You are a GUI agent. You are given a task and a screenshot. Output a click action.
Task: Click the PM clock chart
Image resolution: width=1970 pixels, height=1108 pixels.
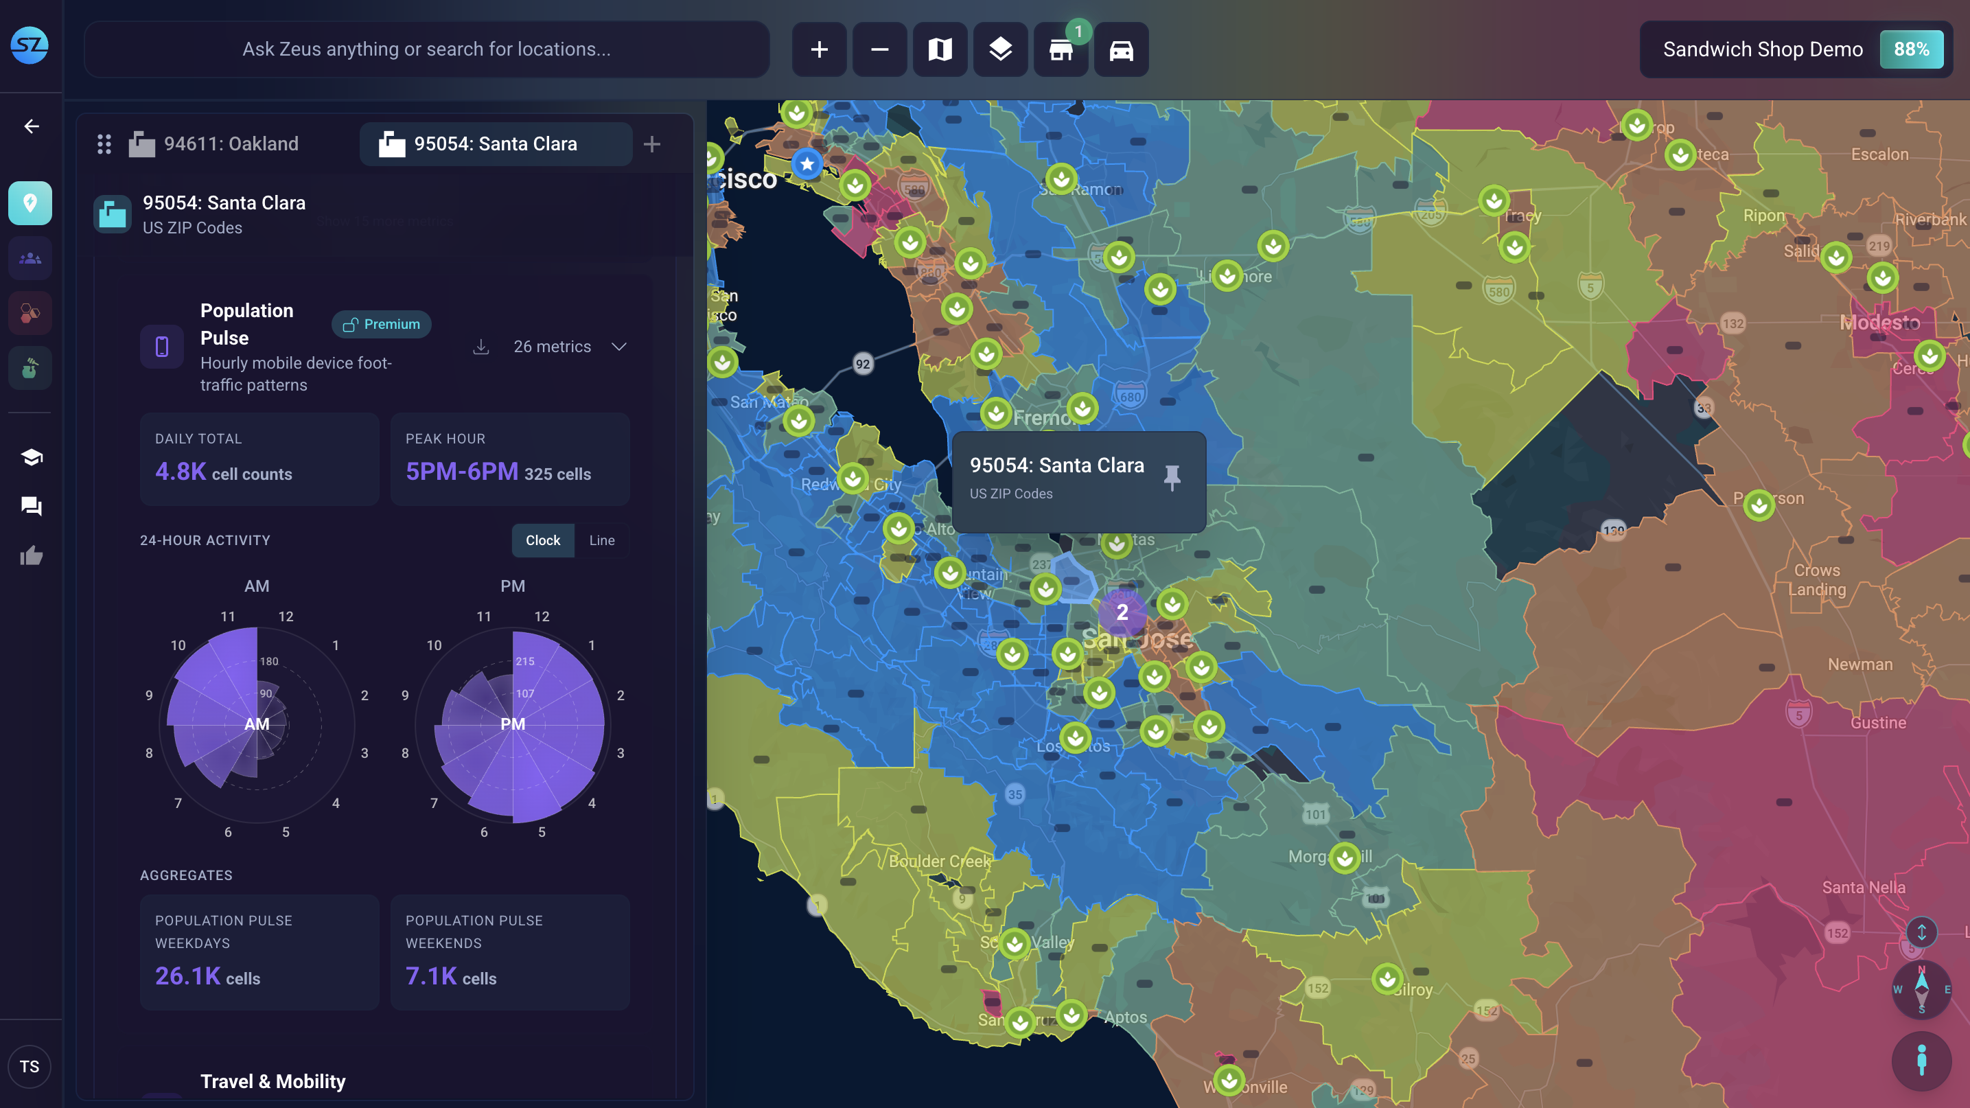point(512,724)
